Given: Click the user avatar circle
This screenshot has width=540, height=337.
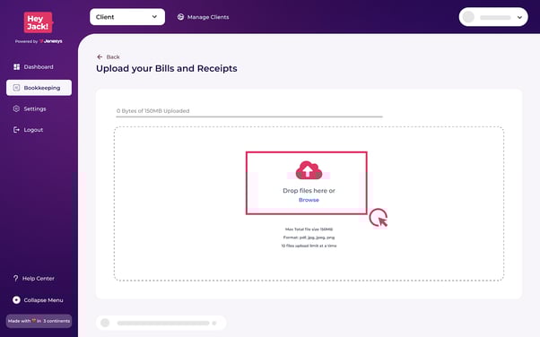Looking at the screenshot, I should point(468,17).
